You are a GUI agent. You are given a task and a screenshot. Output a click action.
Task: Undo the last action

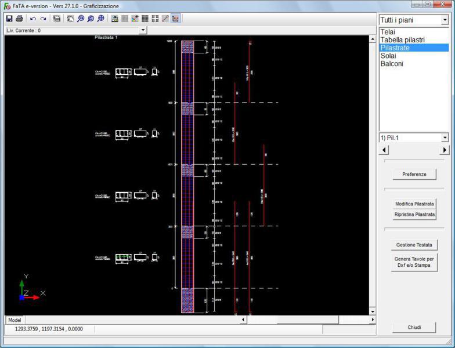pyautogui.click(x=32, y=19)
